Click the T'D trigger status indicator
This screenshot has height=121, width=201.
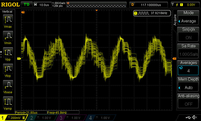tap(26, 5)
